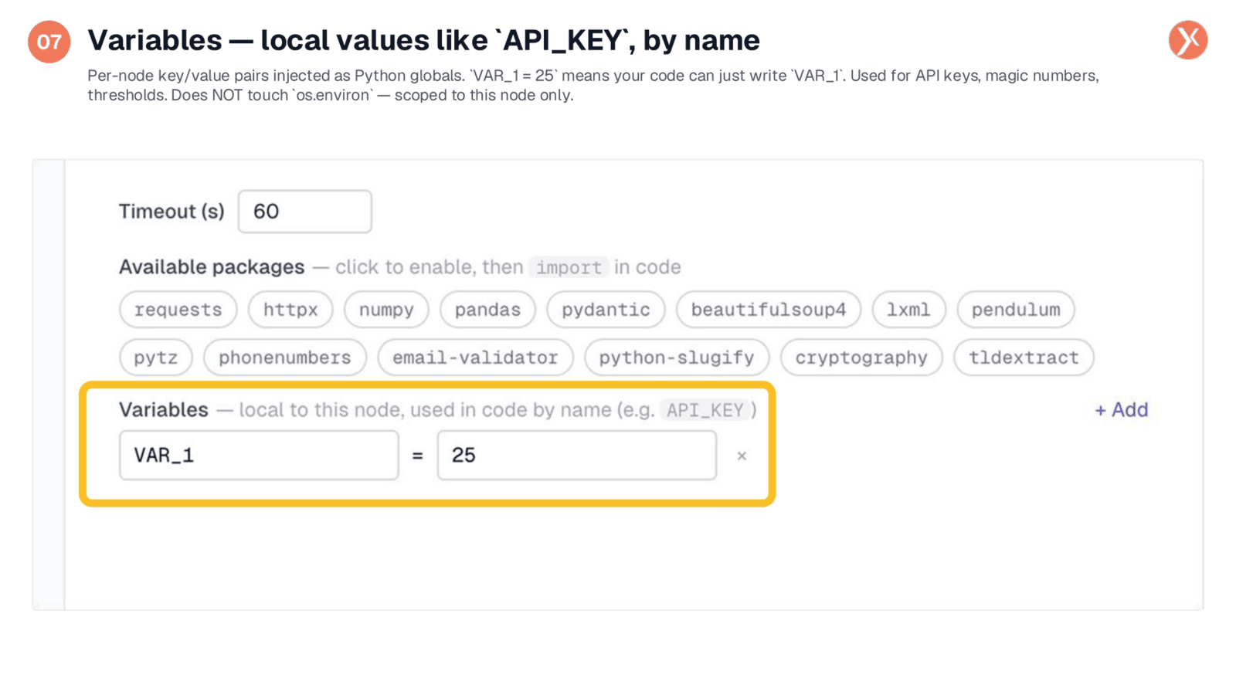Enable the pydantic package
This screenshot has height=695, width=1236.
pos(606,310)
